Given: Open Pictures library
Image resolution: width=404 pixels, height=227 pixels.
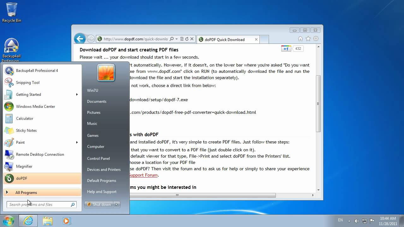Looking at the screenshot, I should [94, 113].
